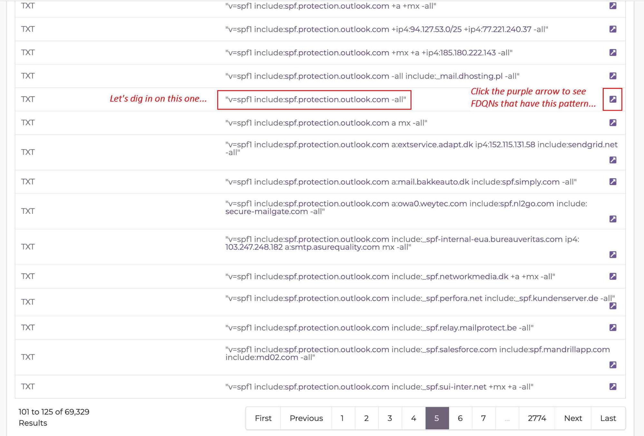Screen dimensions: 644x436
Task: Click the currently selected page 5 indicator
Action: (x=437, y=418)
